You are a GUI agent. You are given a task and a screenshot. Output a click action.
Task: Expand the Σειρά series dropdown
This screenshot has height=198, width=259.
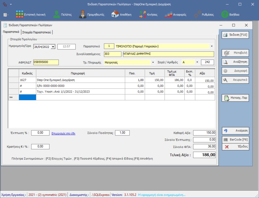[197, 62]
